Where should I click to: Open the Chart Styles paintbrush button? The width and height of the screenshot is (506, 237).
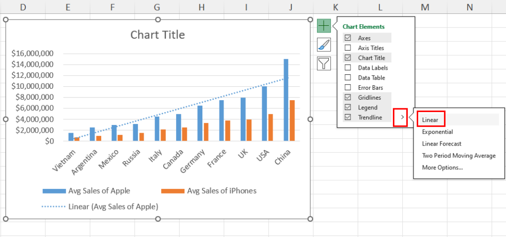[x=324, y=44]
